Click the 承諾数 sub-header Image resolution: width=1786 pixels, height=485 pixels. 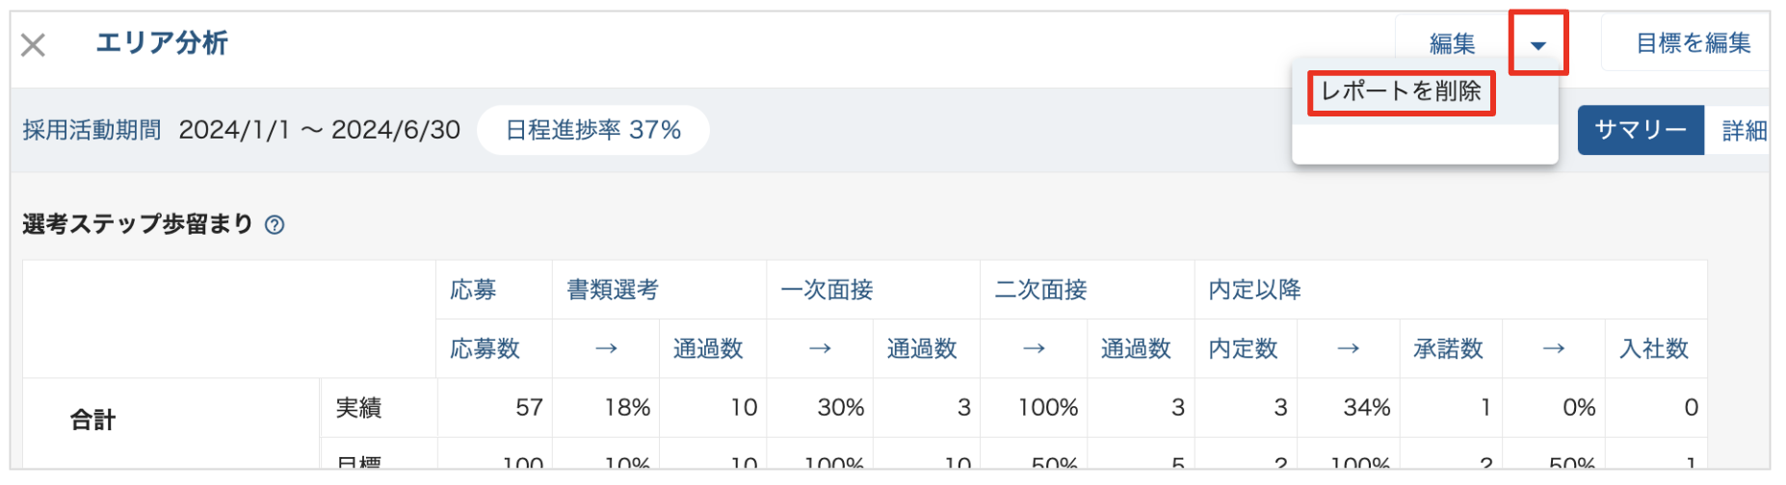click(x=1448, y=348)
